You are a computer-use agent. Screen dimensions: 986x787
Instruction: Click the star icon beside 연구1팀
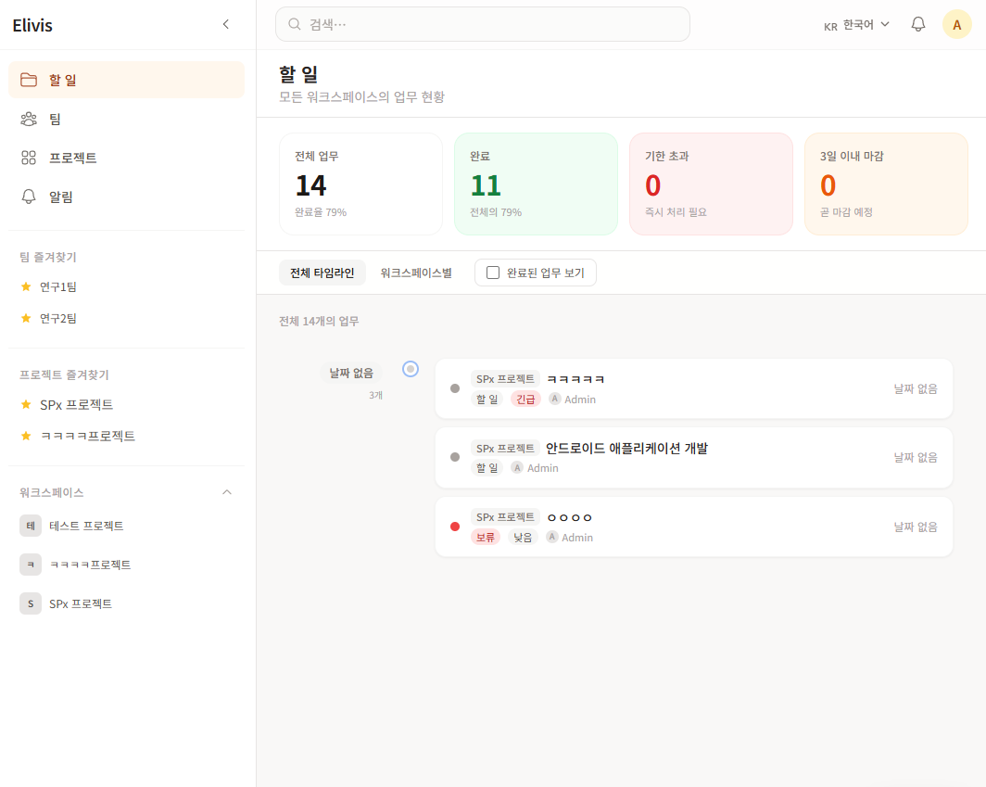26,286
